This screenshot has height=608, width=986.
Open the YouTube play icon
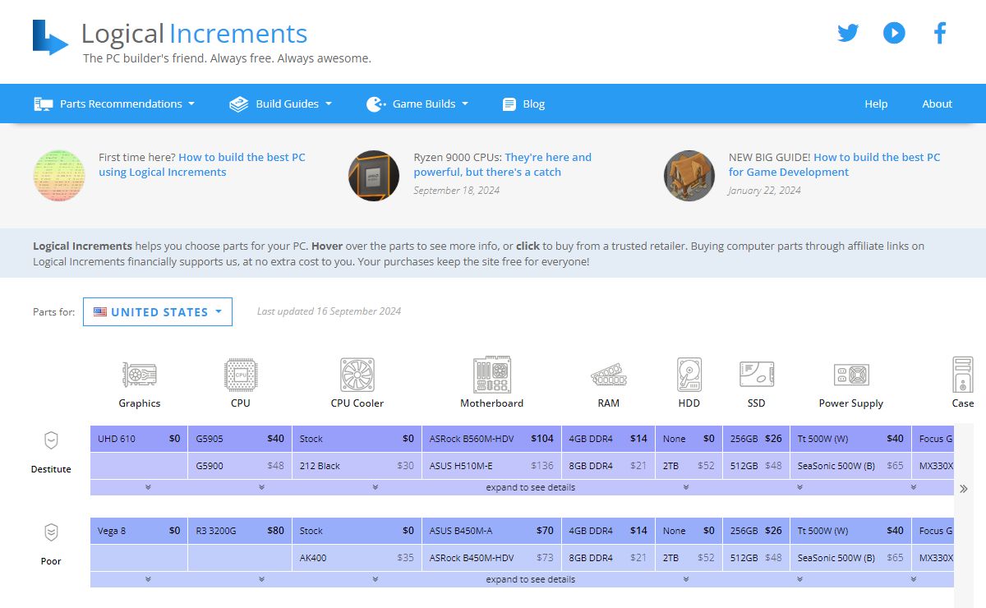(894, 33)
